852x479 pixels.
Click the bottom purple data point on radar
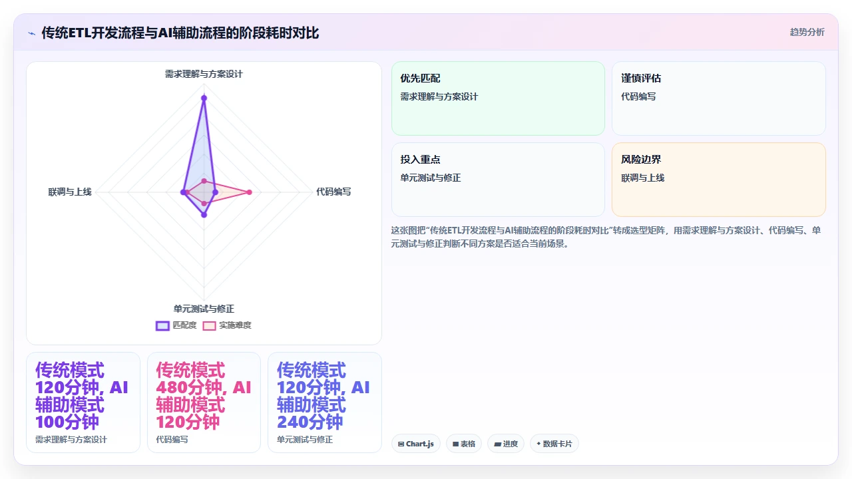(x=204, y=215)
